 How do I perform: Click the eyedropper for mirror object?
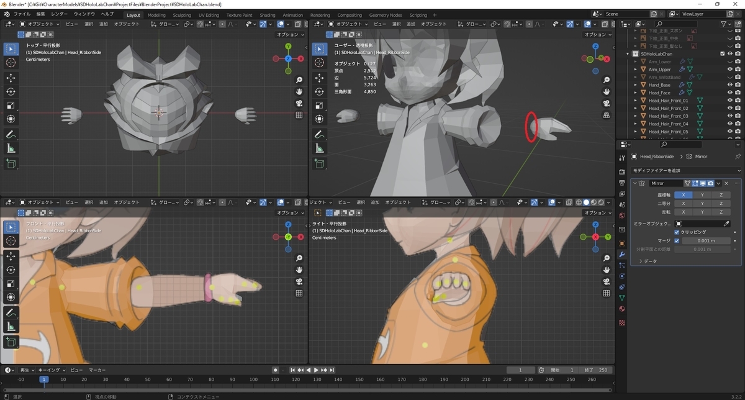[x=726, y=224]
